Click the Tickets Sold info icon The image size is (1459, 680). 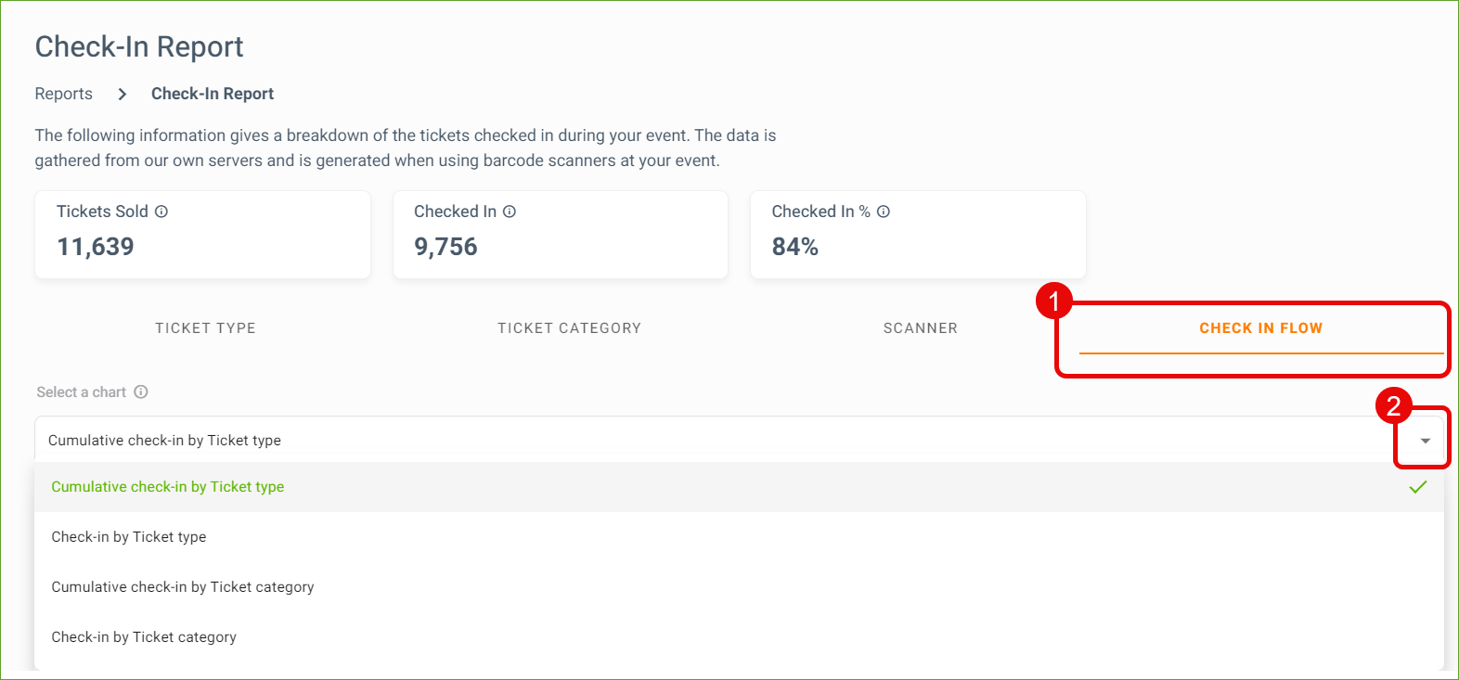pyautogui.click(x=161, y=212)
